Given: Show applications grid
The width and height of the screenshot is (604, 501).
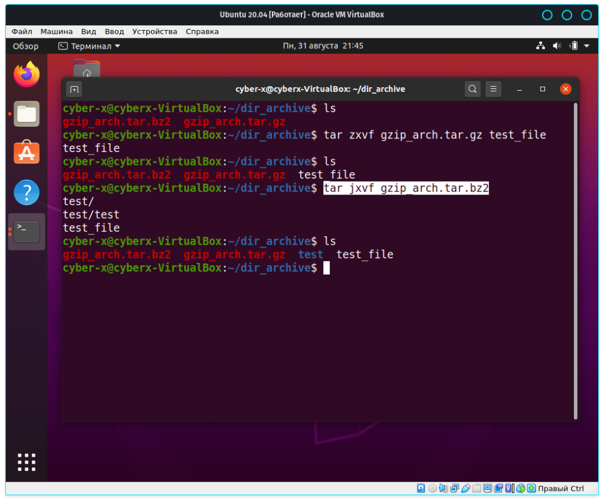Looking at the screenshot, I should tap(27, 462).
